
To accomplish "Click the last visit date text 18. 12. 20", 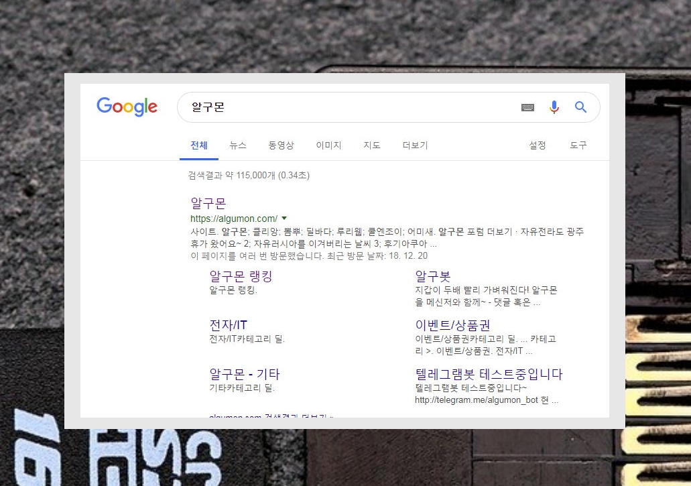I will [x=408, y=256].
